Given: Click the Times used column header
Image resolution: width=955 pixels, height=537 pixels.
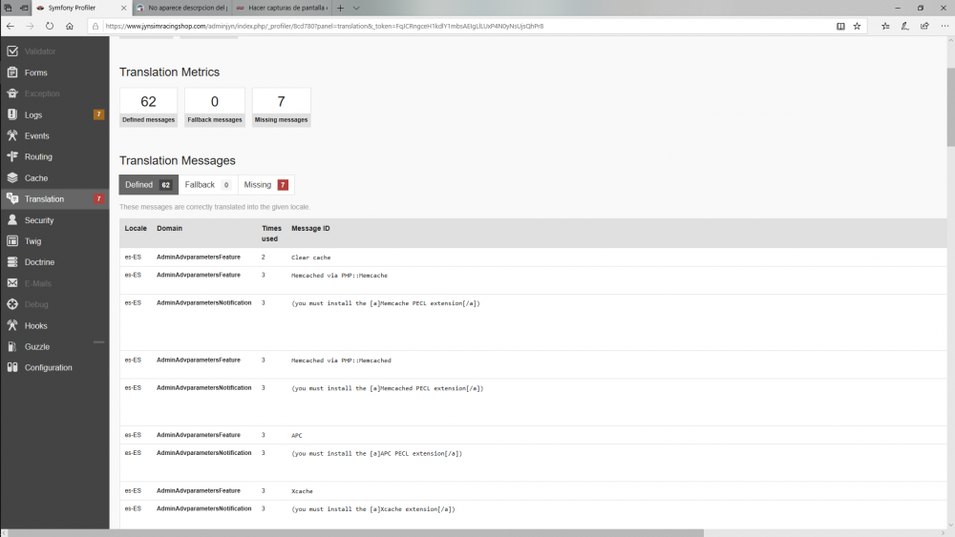Looking at the screenshot, I should pyautogui.click(x=271, y=234).
